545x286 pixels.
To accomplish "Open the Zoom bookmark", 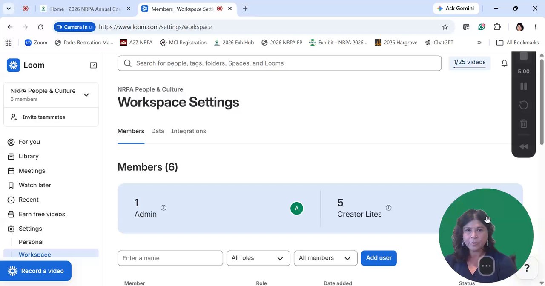I will pyautogui.click(x=36, y=43).
